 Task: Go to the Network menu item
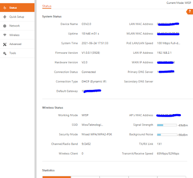tap(17, 26)
